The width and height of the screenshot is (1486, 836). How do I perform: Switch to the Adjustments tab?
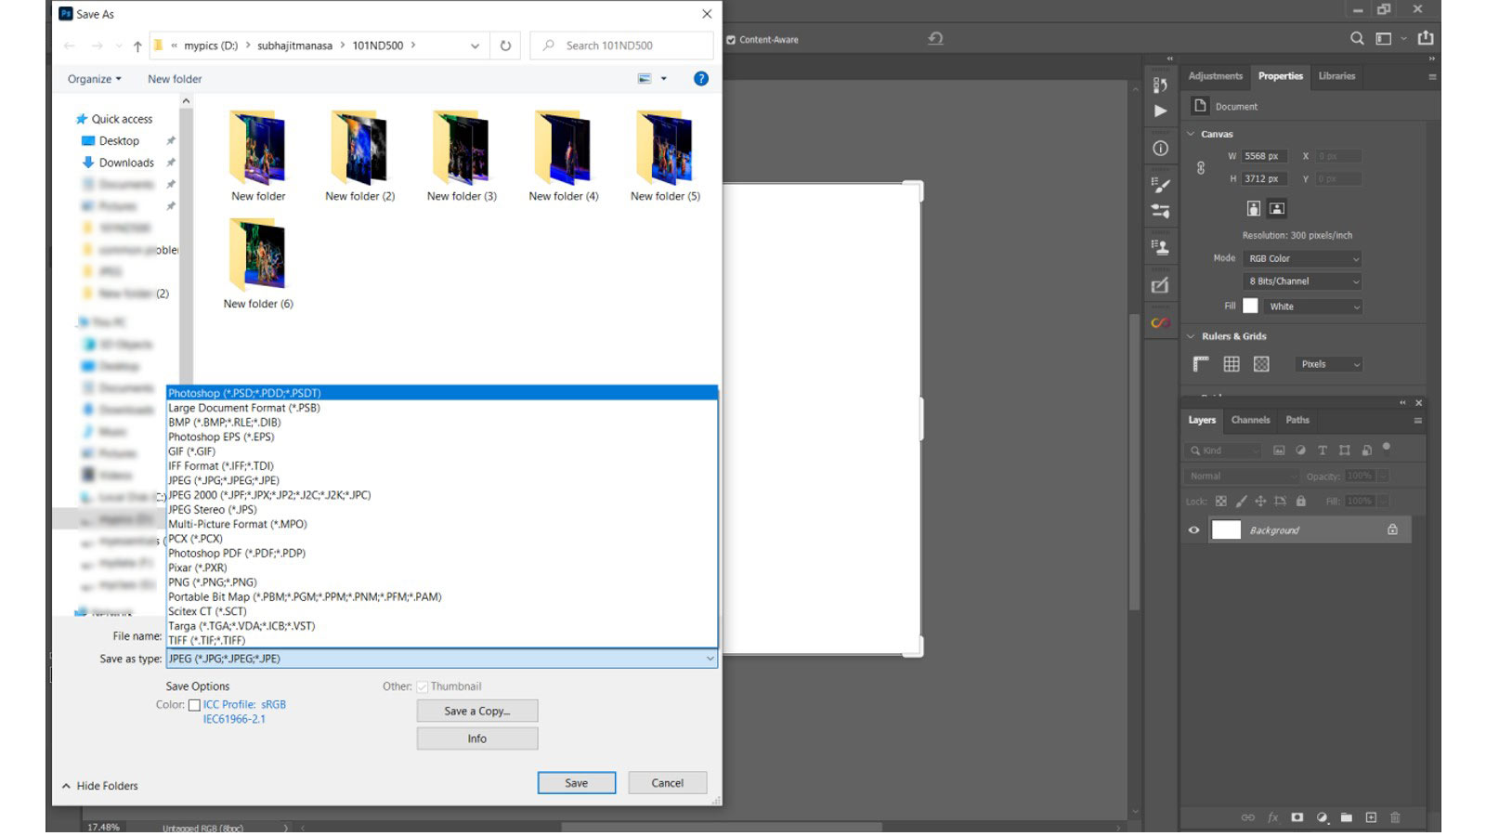1215,76
